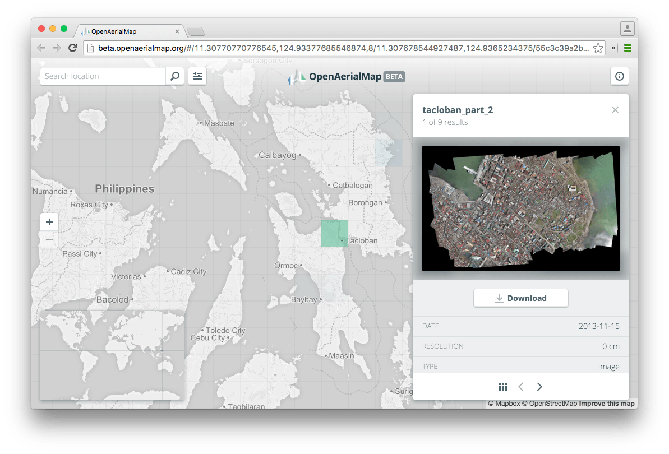Click the page icon in address bar

coord(90,48)
